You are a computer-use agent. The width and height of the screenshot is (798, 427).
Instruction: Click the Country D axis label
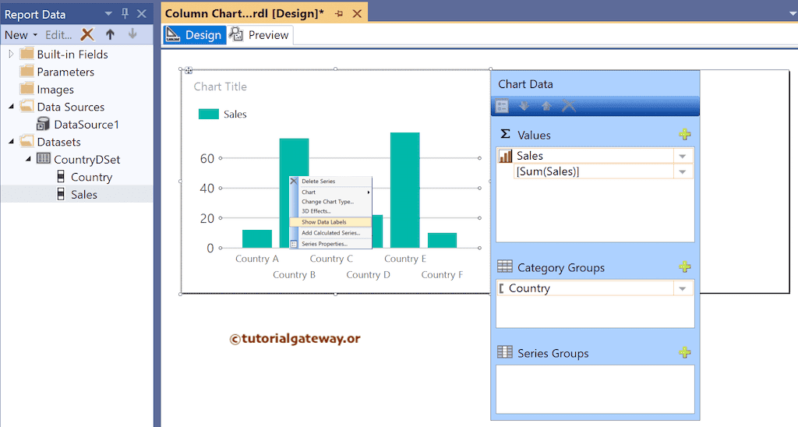[368, 275]
